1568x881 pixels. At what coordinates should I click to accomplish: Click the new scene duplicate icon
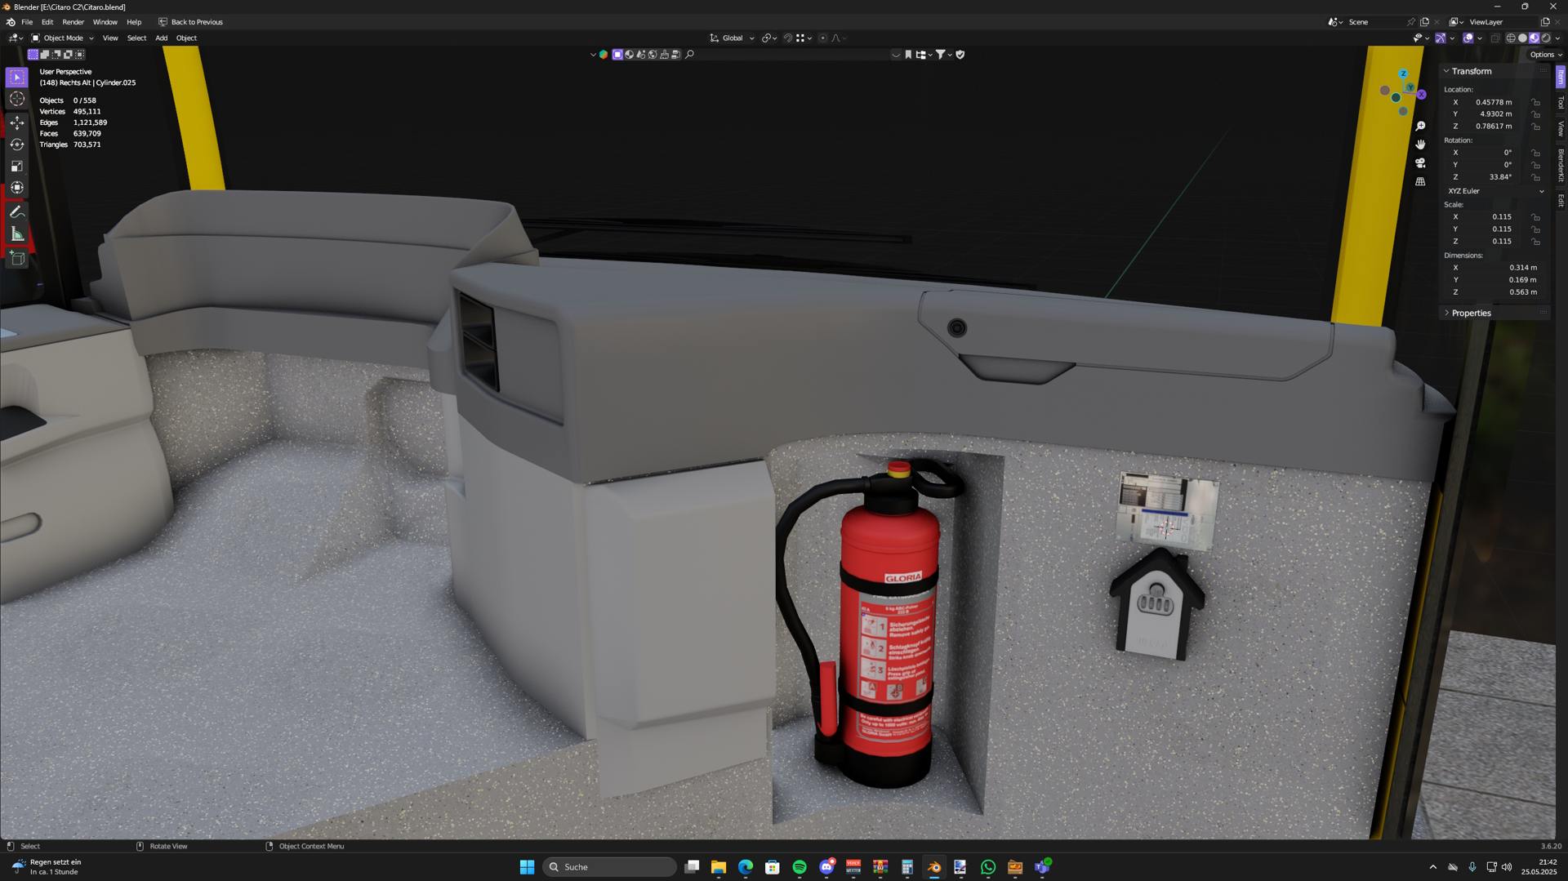[x=1425, y=22]
